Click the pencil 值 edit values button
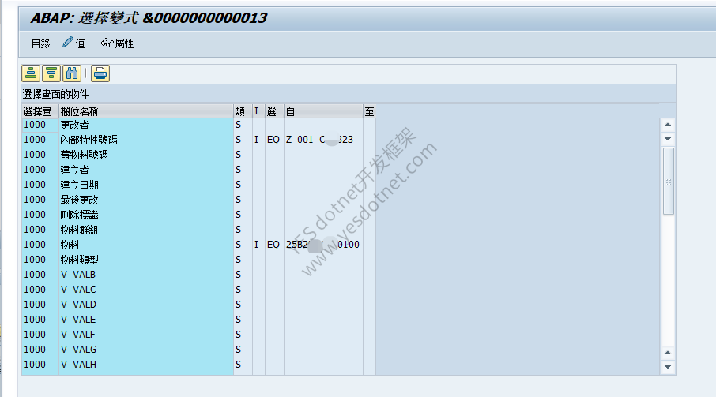This screenshot has width=716, height=397. point(73,43)
